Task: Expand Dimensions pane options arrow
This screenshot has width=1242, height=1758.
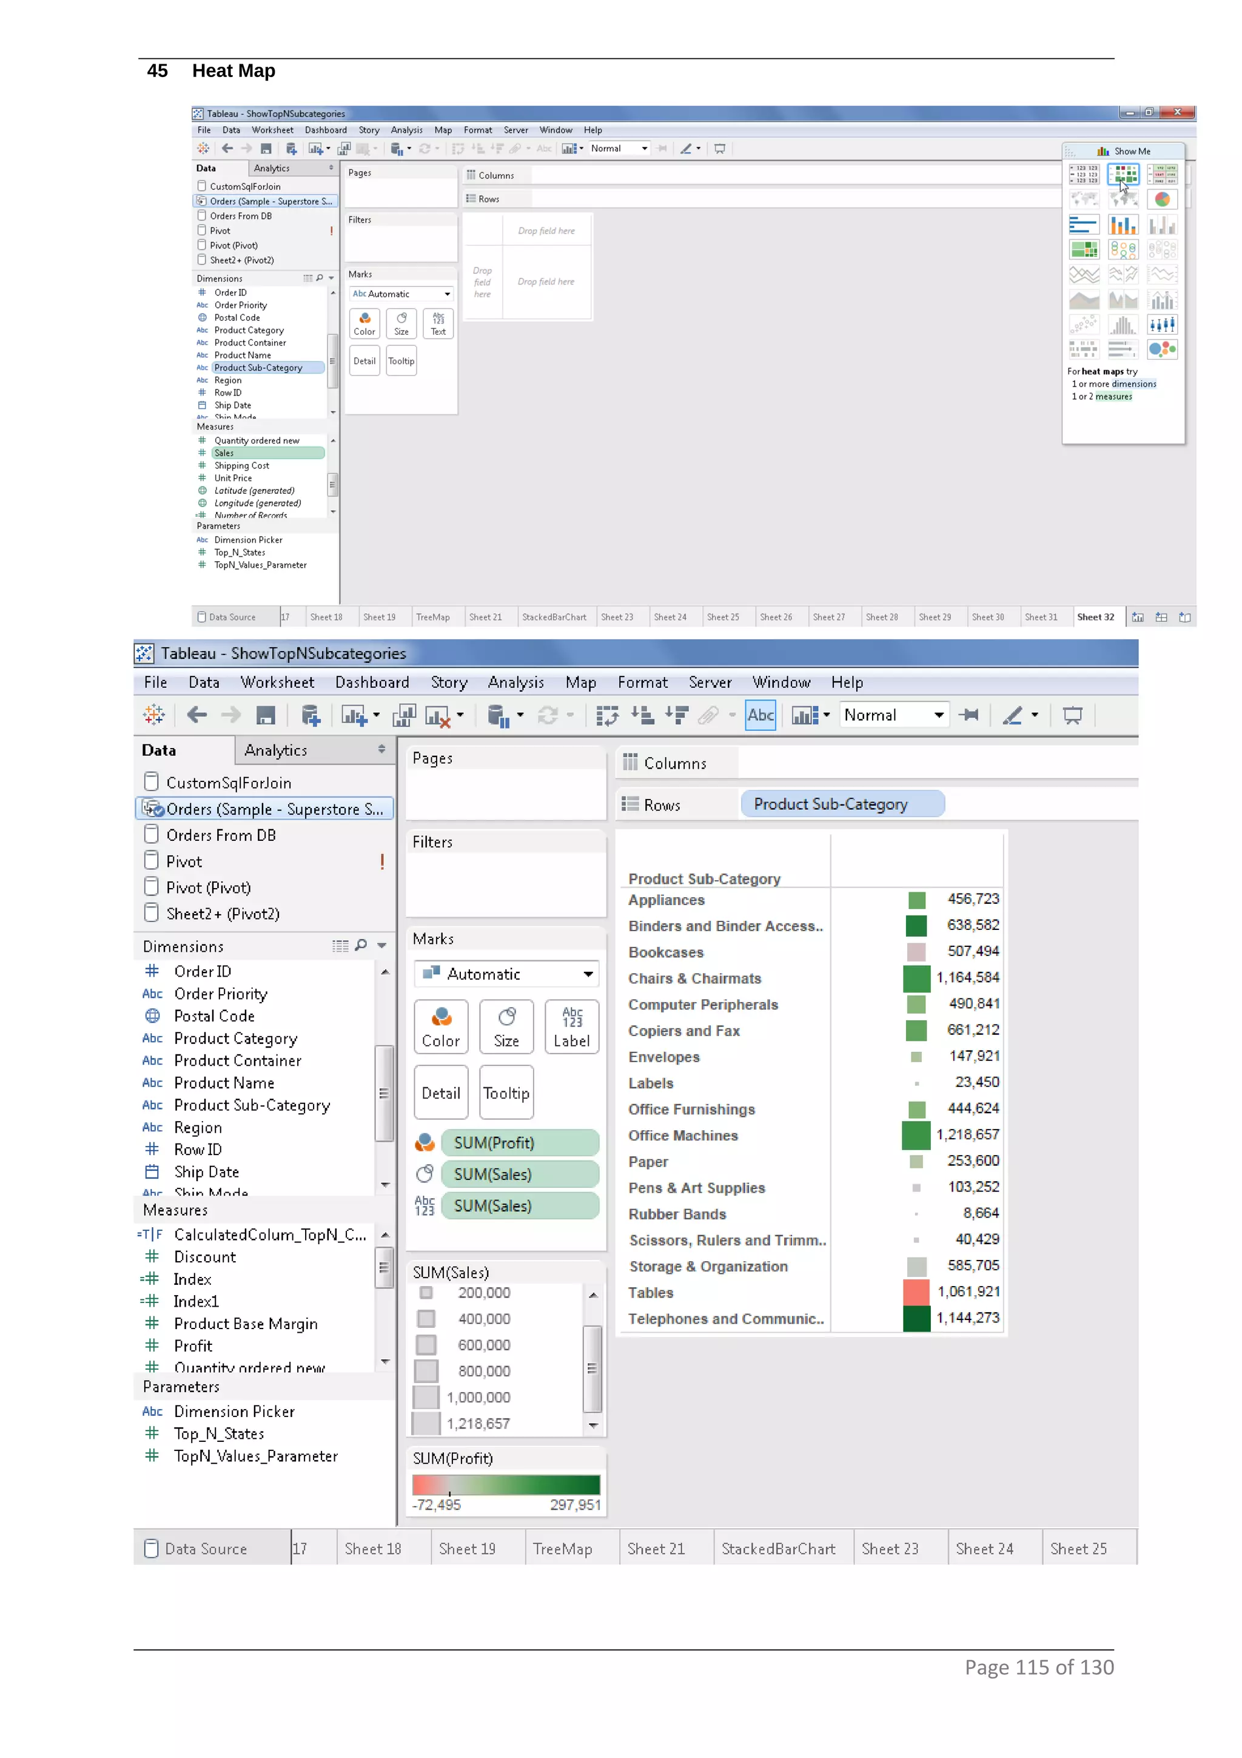Action: (382, 946)
